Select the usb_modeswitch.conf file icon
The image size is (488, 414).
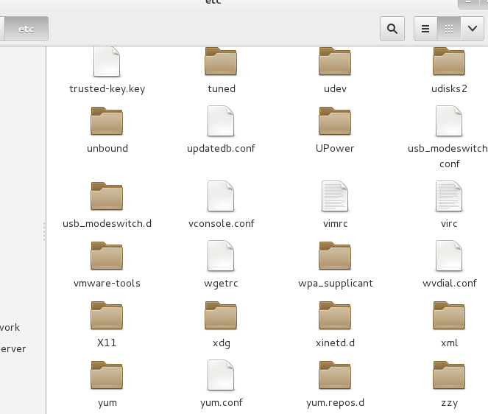click(449, 121)
